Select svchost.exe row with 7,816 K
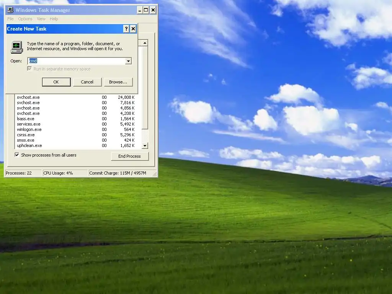Image resolution: width=392 pixels, height=294 pixels. pos(76,103)
